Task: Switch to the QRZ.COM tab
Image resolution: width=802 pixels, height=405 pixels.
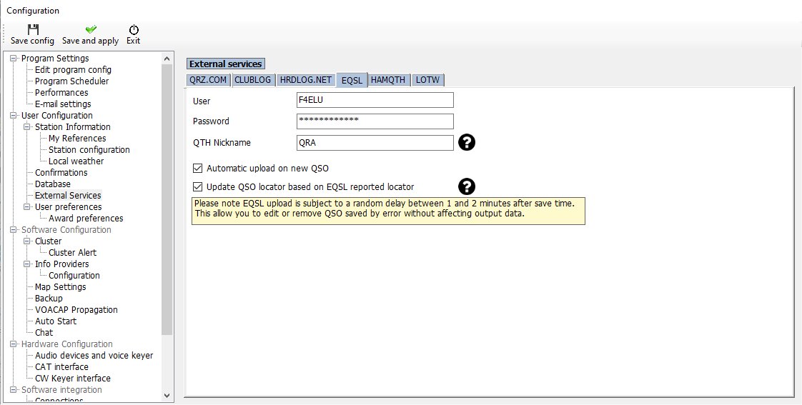Action: 208,80
